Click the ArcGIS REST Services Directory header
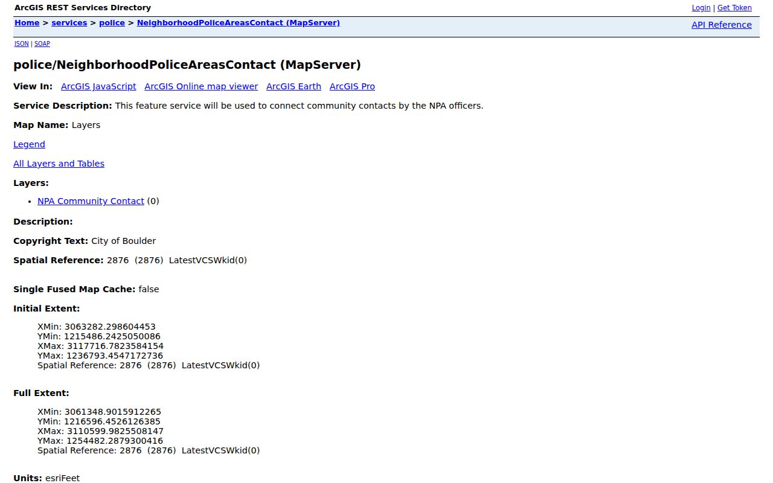Screen dimensions: 773x483 point(83,8)
